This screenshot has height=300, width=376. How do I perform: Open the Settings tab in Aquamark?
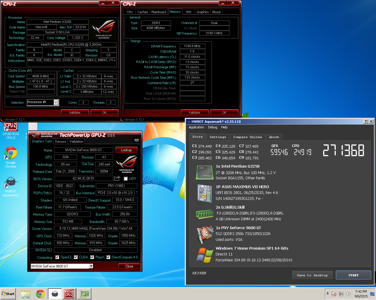pyautogui.click(x=218, y=137)
